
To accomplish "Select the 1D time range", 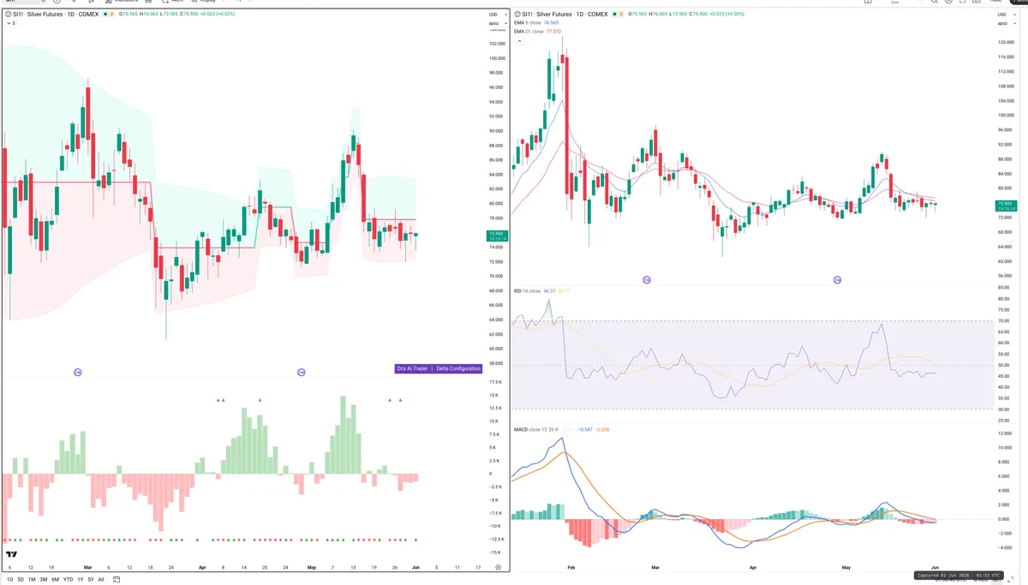I will [x=9, y=579].
